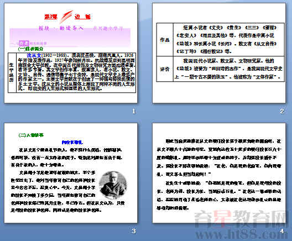The width and height of the screenshot is (292, 241).
Task: Click the red underlined title '边城' link
Action: click(82, 17)
